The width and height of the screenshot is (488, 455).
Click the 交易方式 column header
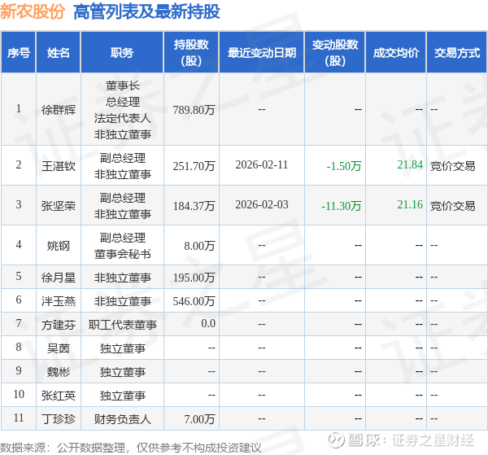(x=456, y=52)
